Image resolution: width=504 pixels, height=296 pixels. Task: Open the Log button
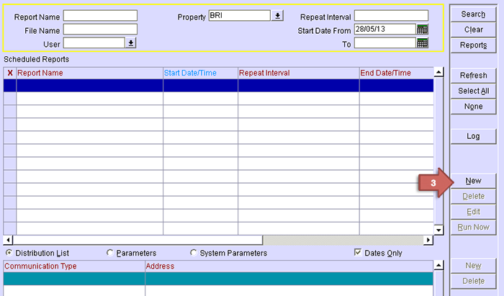pos(473,136)
